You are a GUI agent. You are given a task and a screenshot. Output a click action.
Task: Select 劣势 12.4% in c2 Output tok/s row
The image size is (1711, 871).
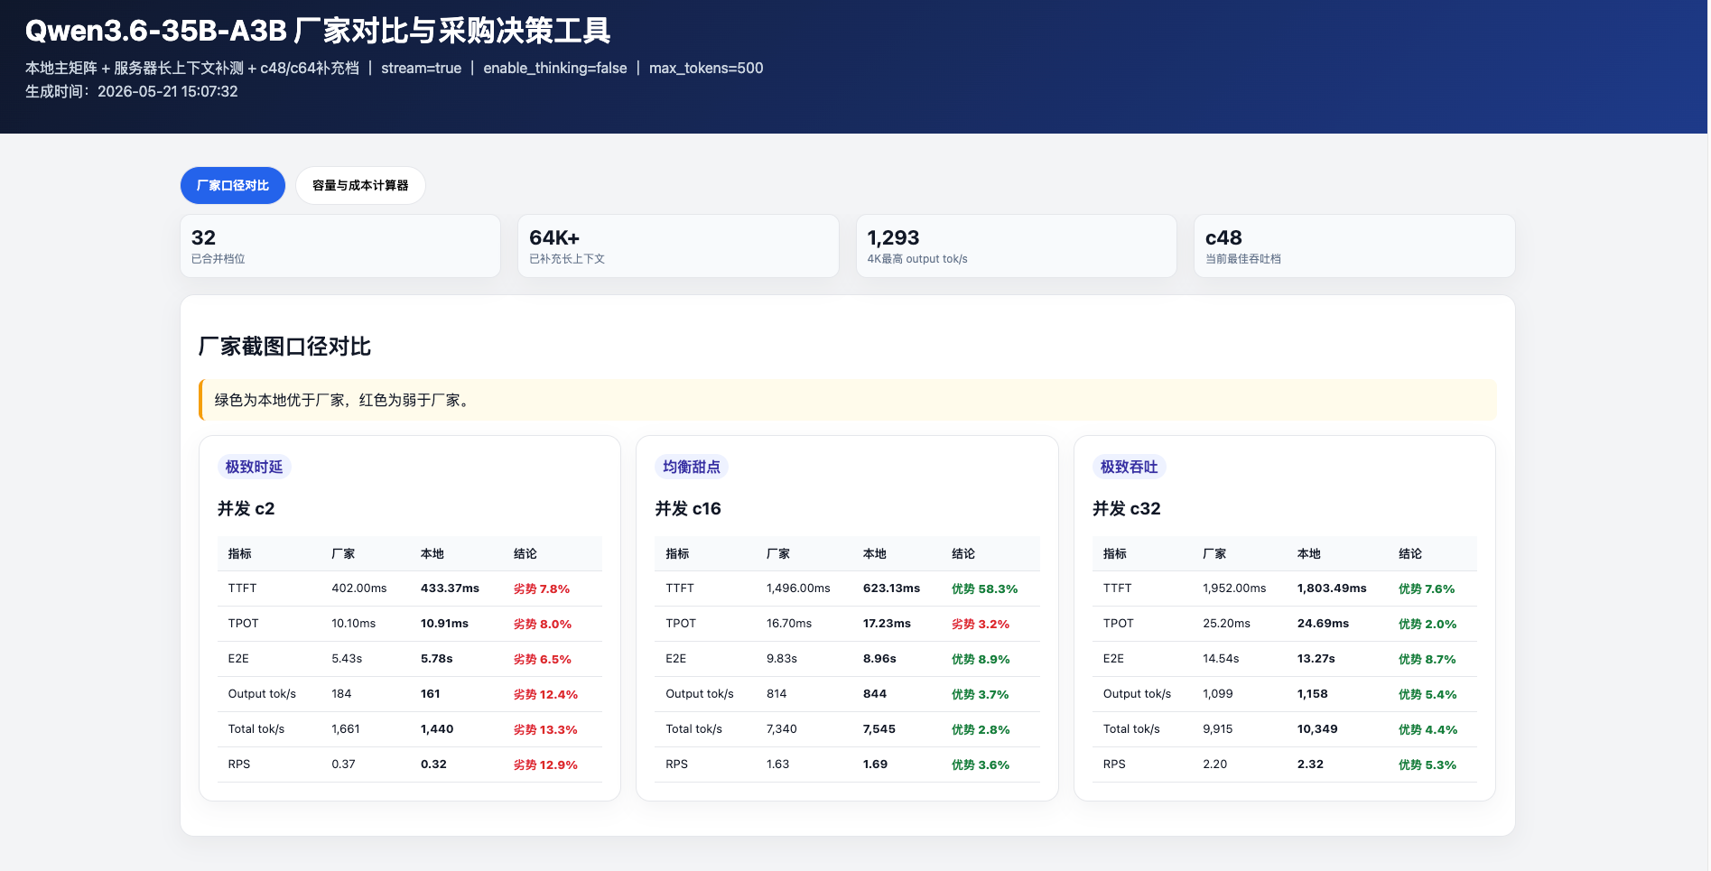pyautogui.click(x=545, y=694)
